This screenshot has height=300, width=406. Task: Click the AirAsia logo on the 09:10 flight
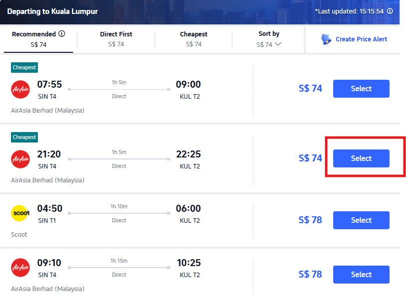[20, 268]
